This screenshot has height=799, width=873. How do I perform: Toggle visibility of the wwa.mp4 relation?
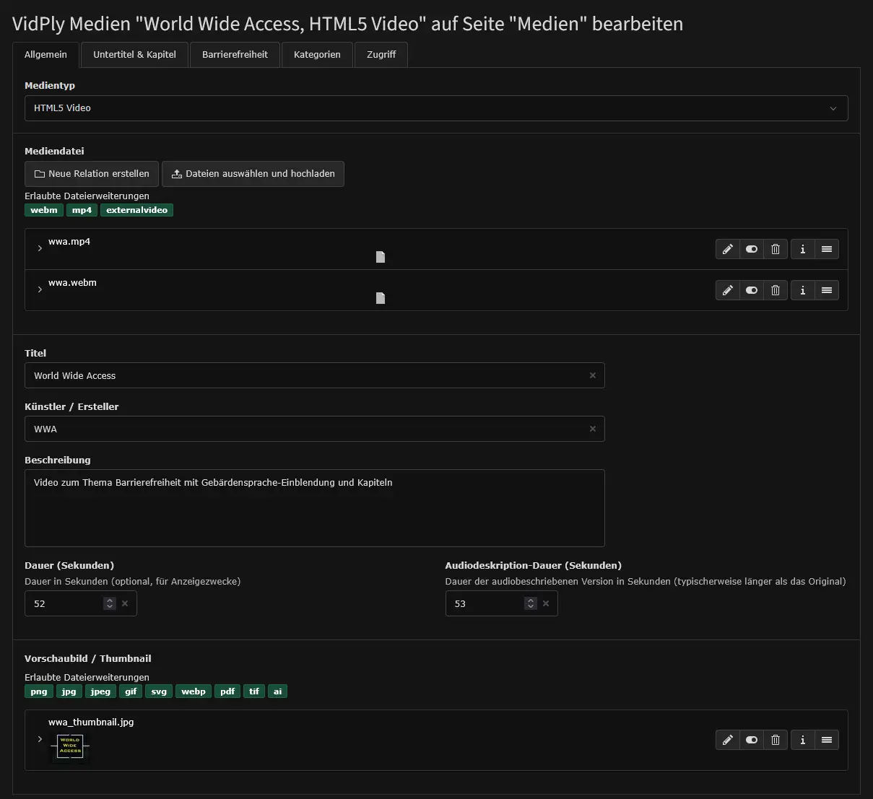(x=751, y=249)
